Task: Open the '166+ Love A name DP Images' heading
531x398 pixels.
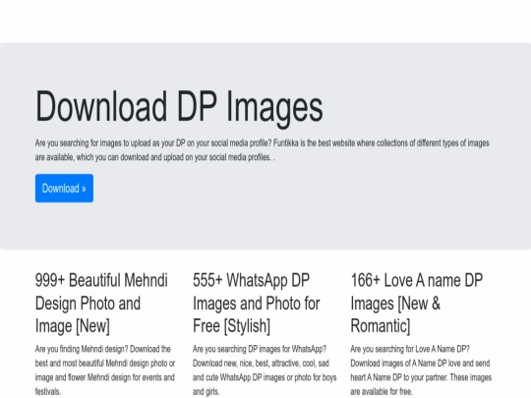Action: [417, 304]
